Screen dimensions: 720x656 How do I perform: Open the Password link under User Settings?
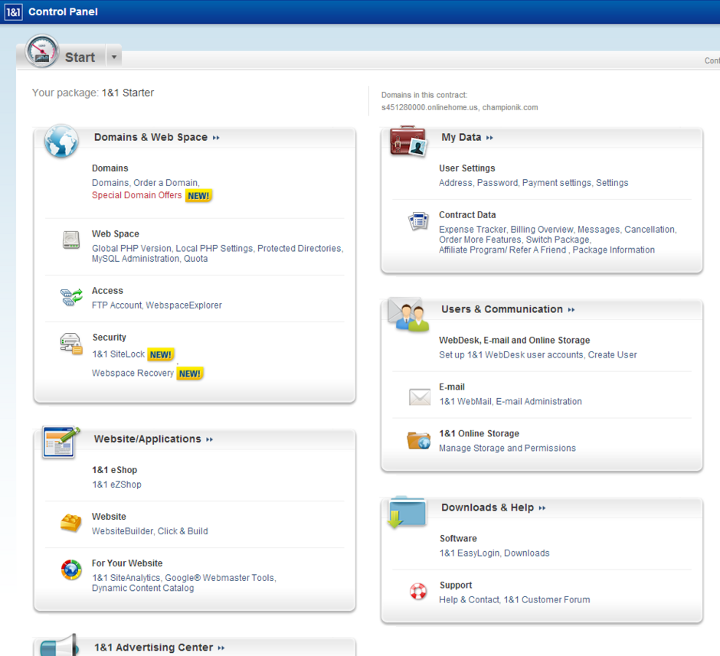497,183
